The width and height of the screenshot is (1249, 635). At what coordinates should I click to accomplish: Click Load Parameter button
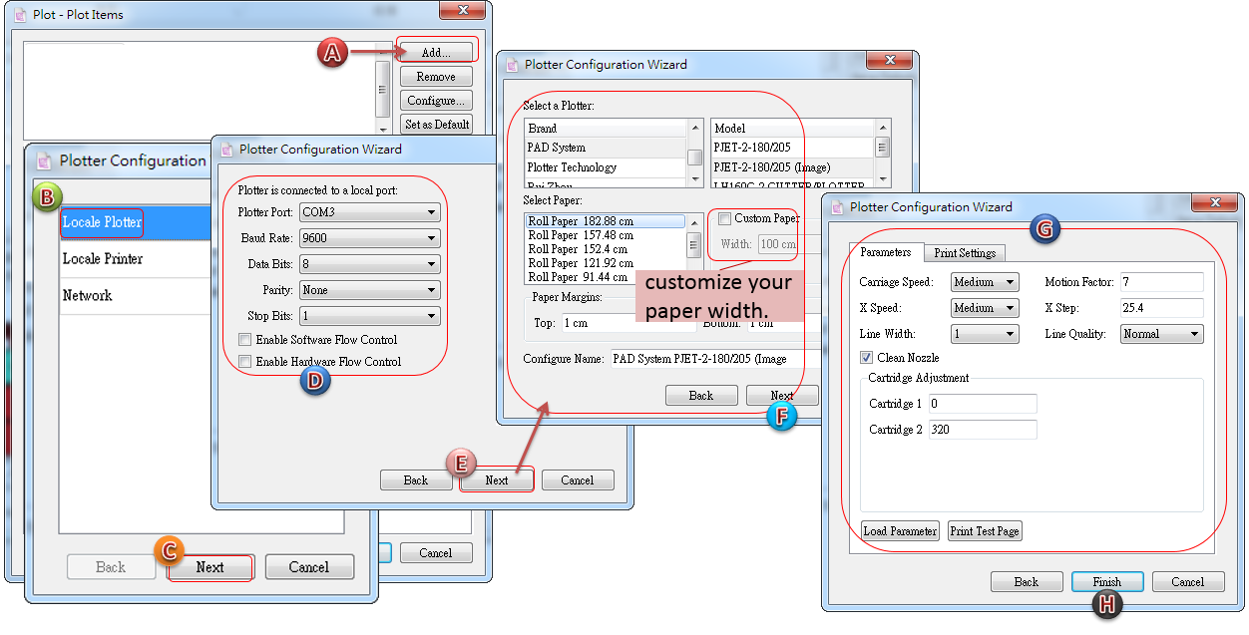pyautogui.click(x=900, y=531)
